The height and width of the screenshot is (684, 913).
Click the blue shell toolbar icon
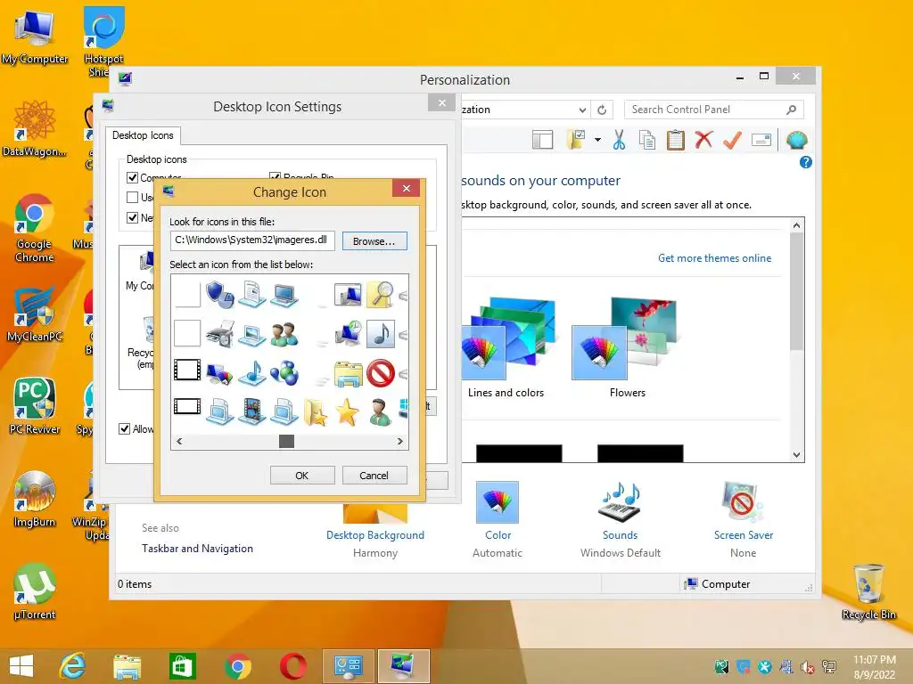pos(796,140)
